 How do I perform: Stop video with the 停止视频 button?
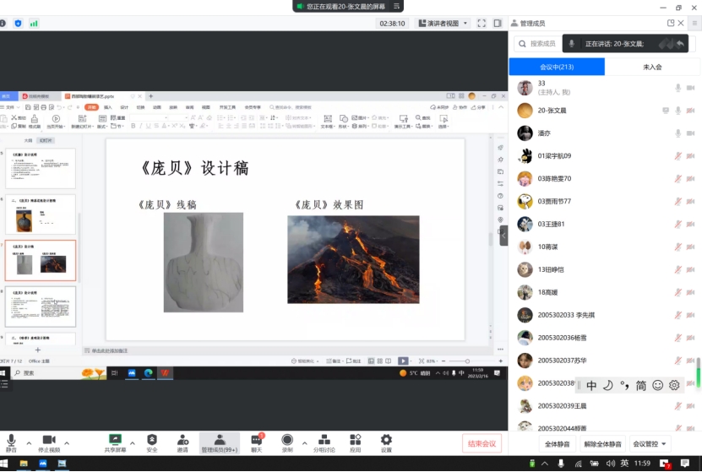(x=49, y=443)
